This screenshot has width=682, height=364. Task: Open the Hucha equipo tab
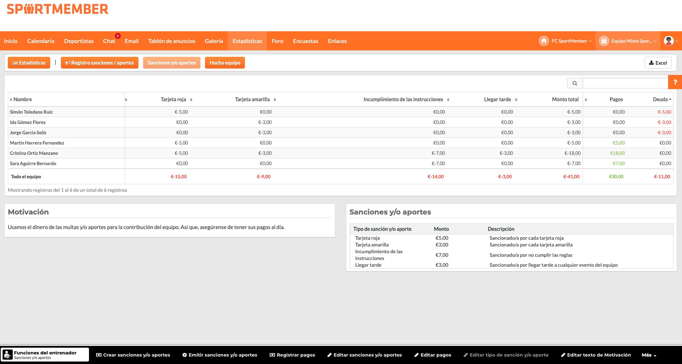point(225,63)
